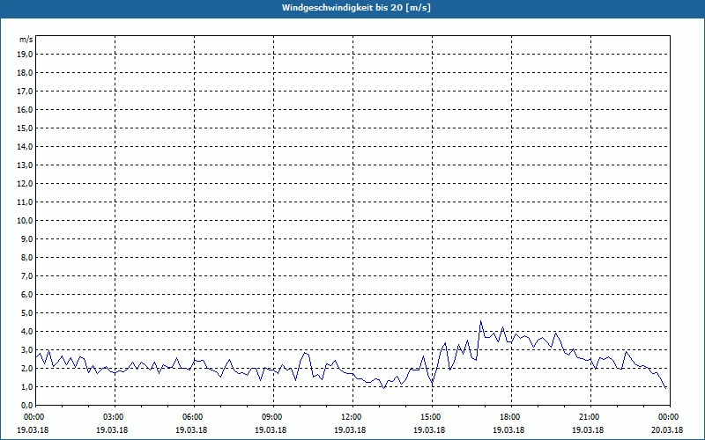Screen dimensions: 705x440
Task: Select the '18,0' y-axis label
Action: pos(25,73)
